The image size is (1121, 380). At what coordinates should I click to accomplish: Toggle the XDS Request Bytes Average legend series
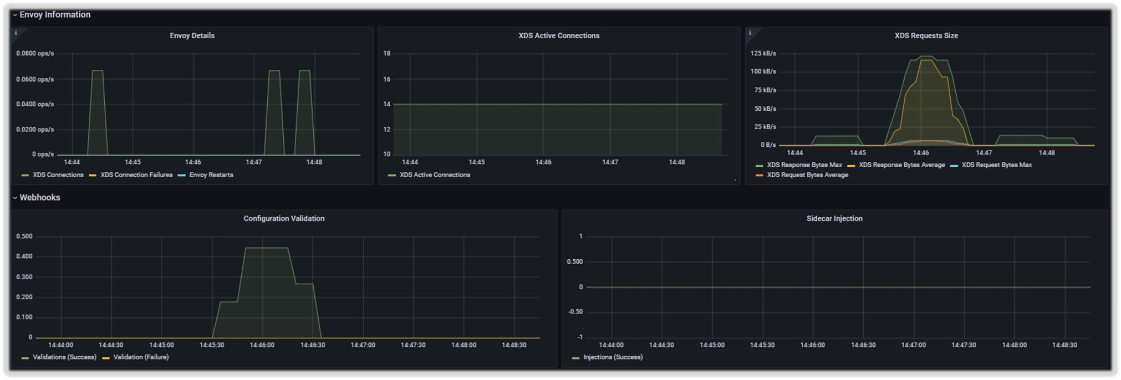point(807,175)
